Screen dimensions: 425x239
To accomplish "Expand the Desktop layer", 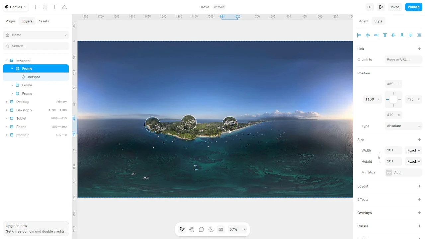I will click(x=6, y=102).
